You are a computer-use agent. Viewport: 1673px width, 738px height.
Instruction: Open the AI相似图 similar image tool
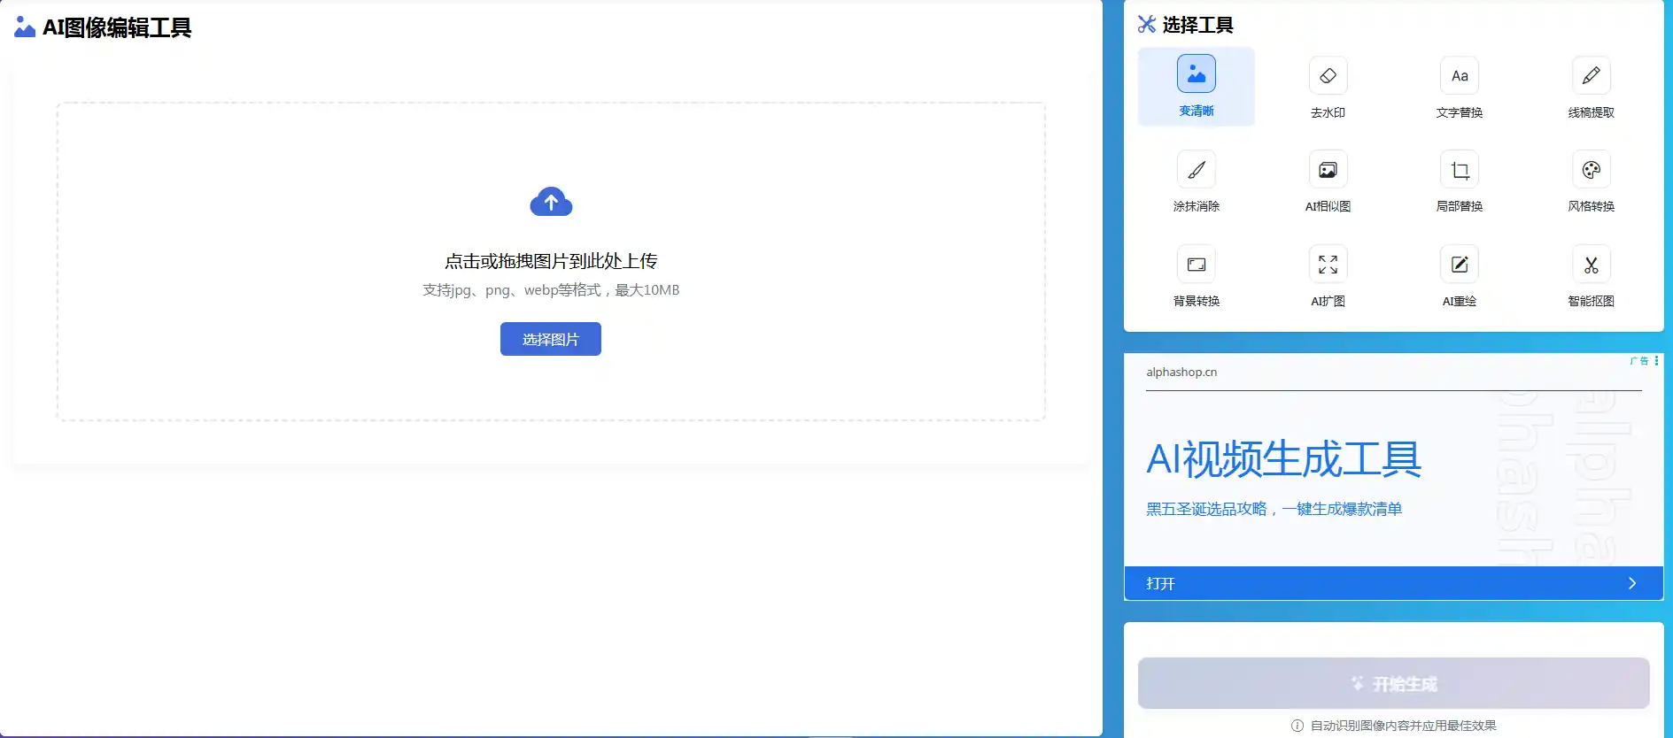point(1328,181)
